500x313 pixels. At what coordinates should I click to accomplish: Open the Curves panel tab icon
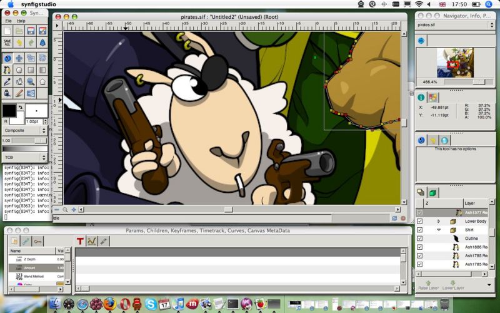coord(91,241)
